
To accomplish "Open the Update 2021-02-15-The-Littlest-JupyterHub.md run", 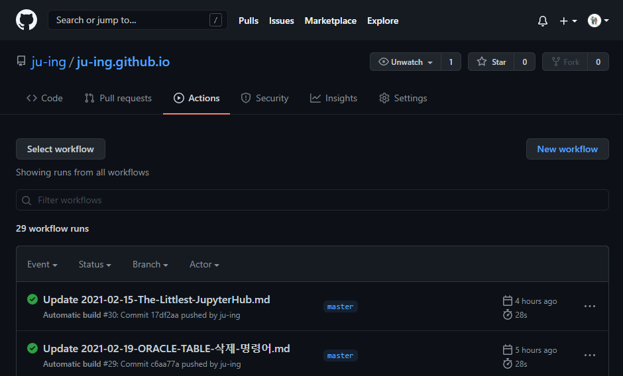I will [156, 299].
